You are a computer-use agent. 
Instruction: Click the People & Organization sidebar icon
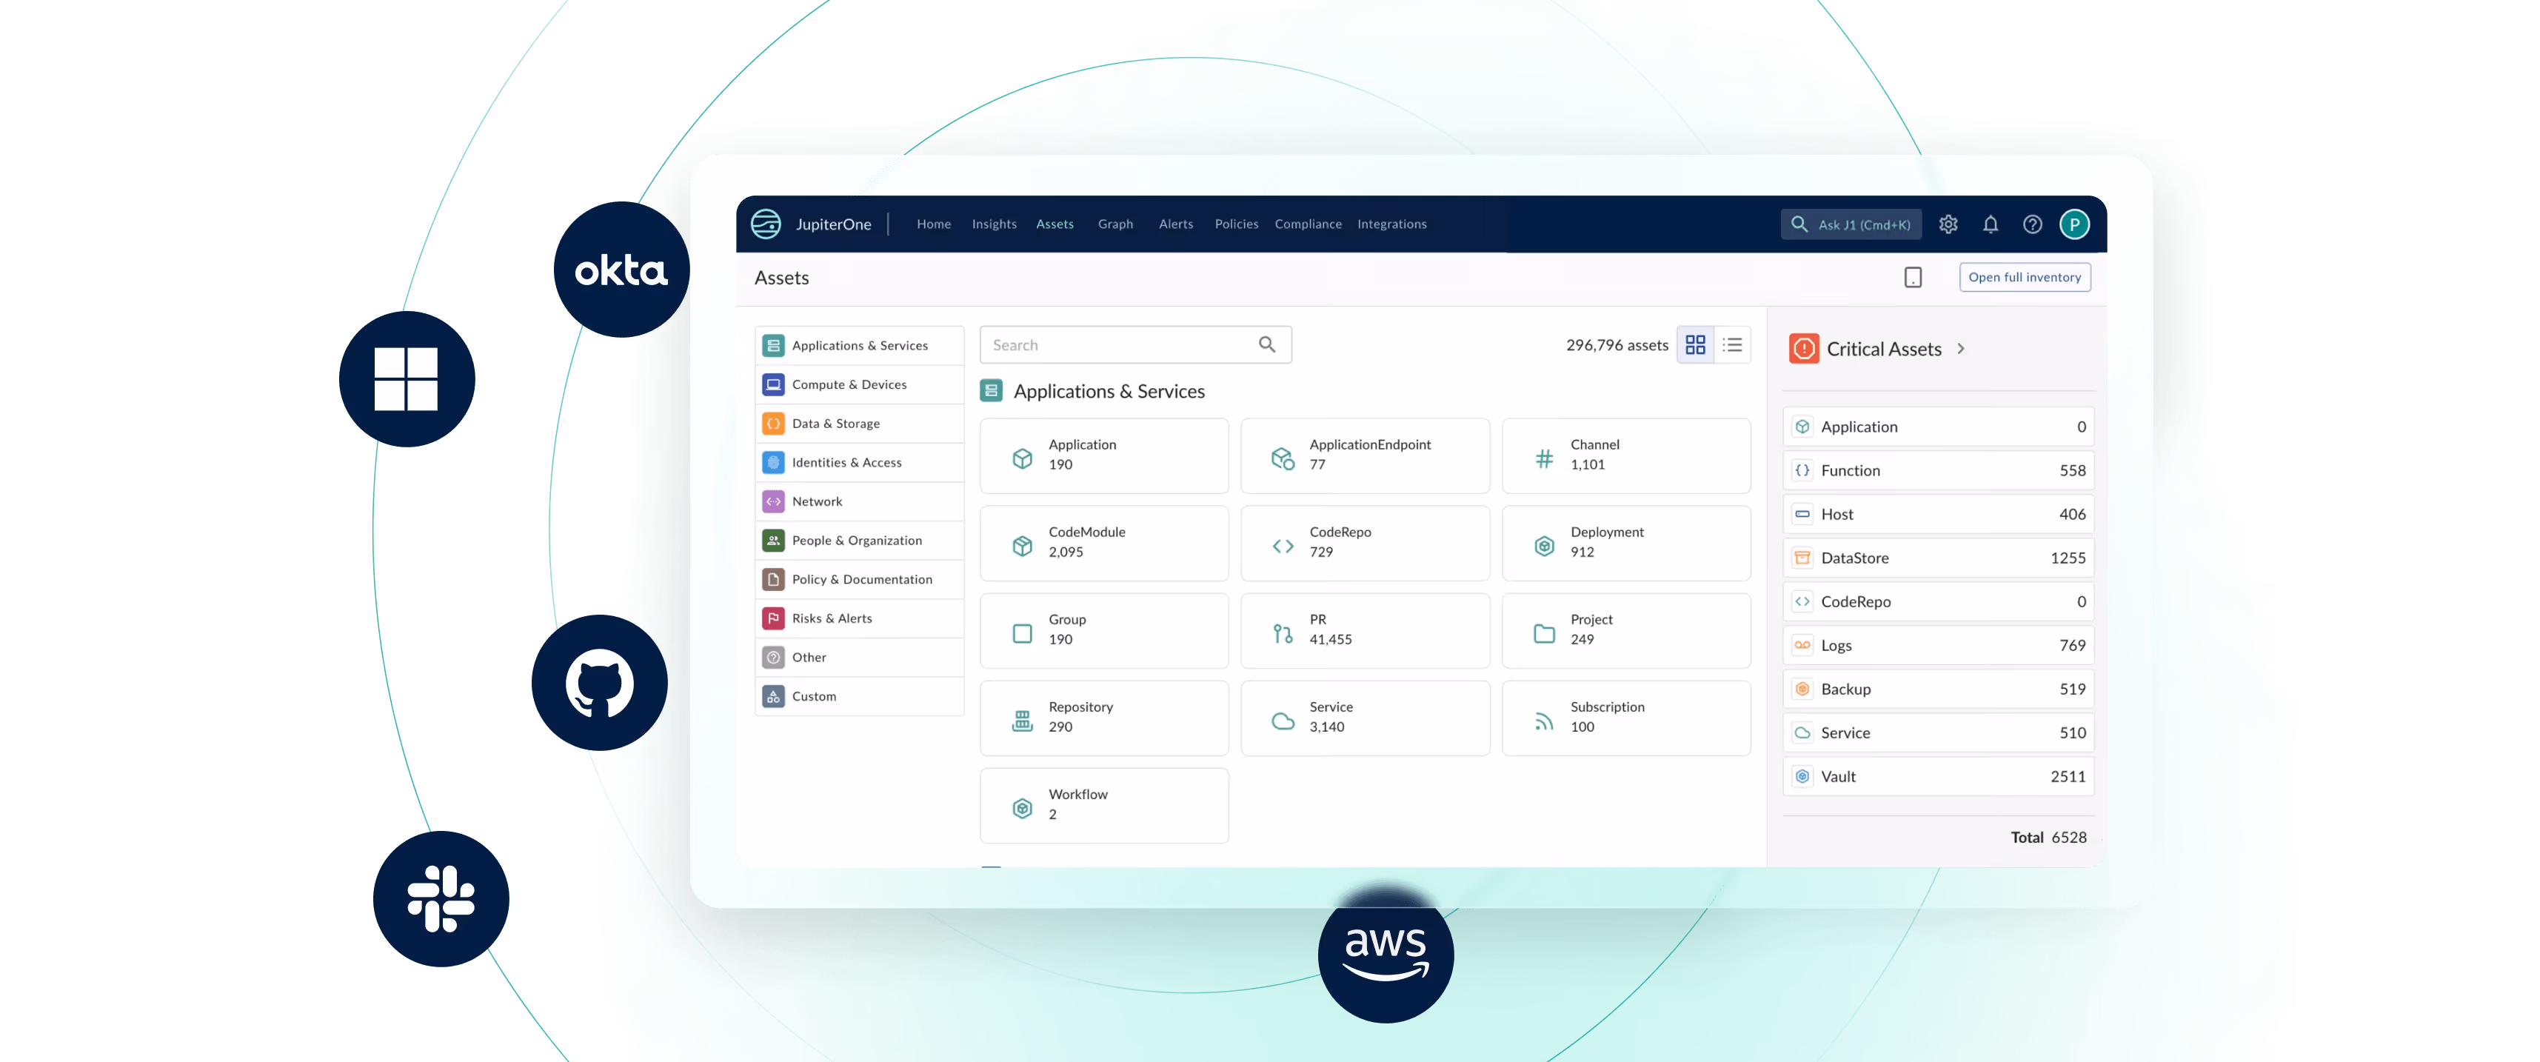point(773,541)
